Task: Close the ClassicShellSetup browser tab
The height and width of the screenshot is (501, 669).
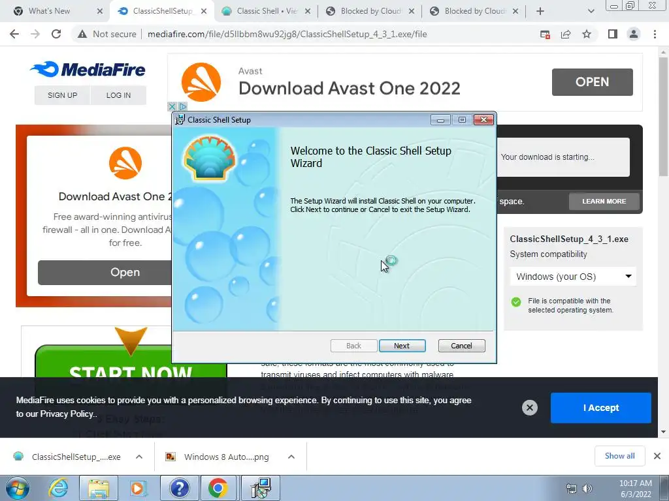Action: point(204,12)
